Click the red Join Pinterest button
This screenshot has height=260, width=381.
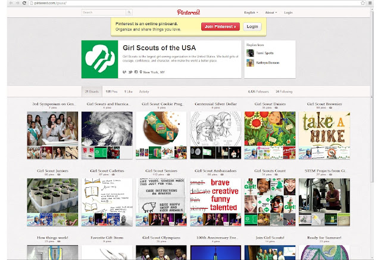[x=220, y=26]
